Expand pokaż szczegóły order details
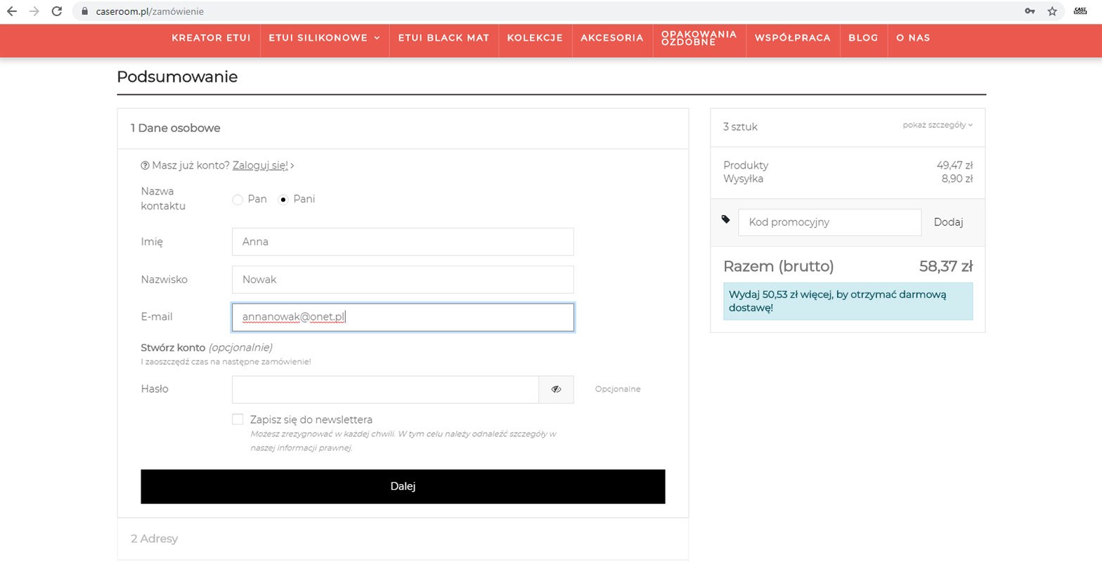This screenshot has width=1102, height=562. tap(938, 125)
